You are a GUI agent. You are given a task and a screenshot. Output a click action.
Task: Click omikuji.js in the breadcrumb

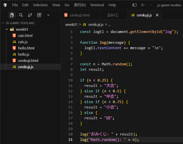tap(96, 25)
